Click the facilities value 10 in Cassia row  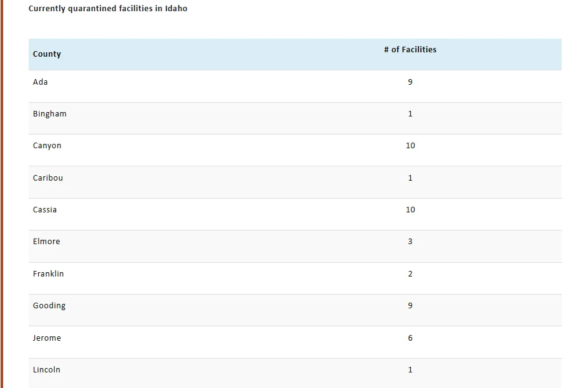(x=410, y=210)
